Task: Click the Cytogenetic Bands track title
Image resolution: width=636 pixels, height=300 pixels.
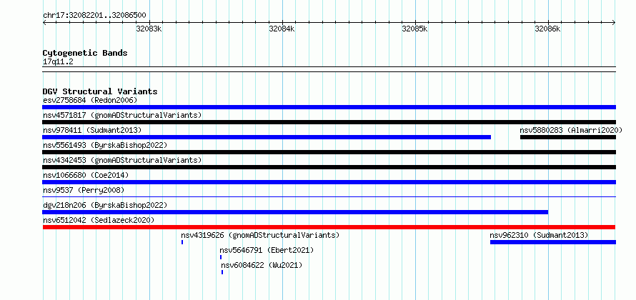Action: coord(85,53)
